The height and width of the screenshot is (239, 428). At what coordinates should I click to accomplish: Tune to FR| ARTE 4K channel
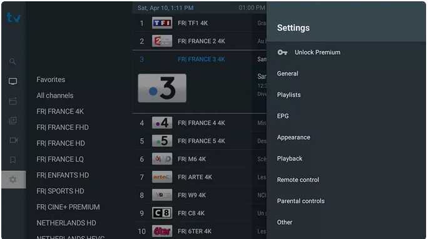(199, 177)
